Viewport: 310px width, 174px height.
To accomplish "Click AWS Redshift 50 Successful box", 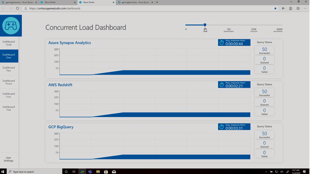I will point(264,93).
